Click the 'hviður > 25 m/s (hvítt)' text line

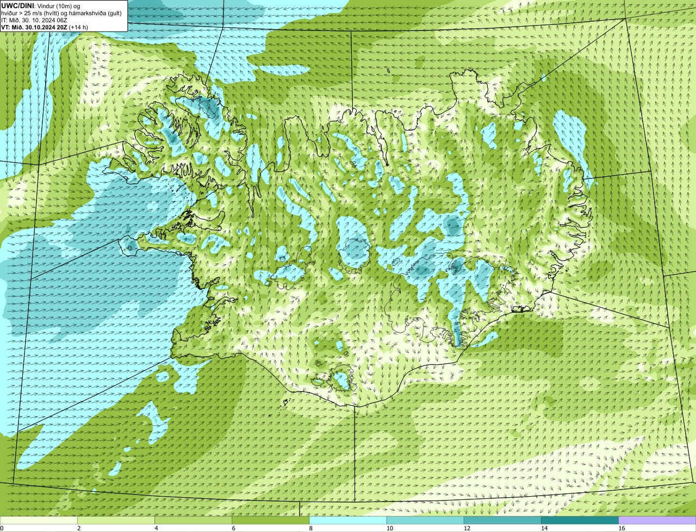coord(63,13)
